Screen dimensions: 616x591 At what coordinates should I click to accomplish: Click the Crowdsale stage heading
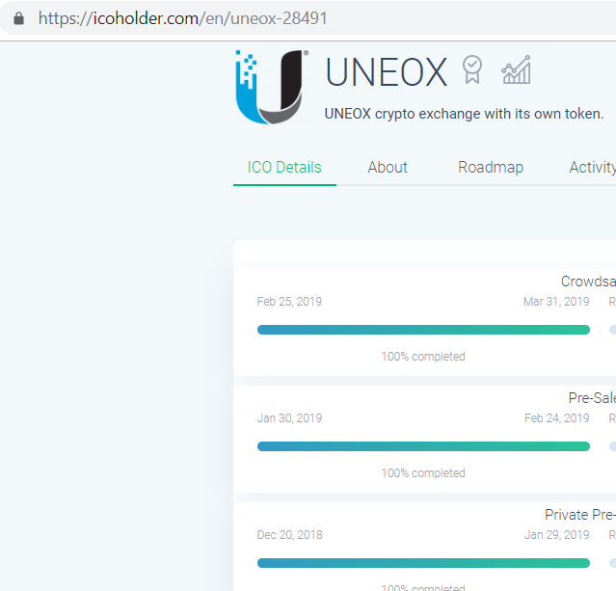coord(588,282)
